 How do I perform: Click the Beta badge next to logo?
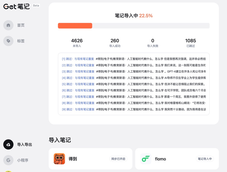coord(36,5)
